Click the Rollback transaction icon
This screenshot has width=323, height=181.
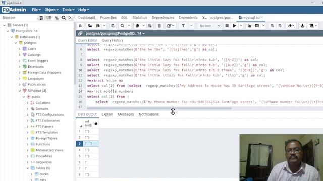pos(280,26)
